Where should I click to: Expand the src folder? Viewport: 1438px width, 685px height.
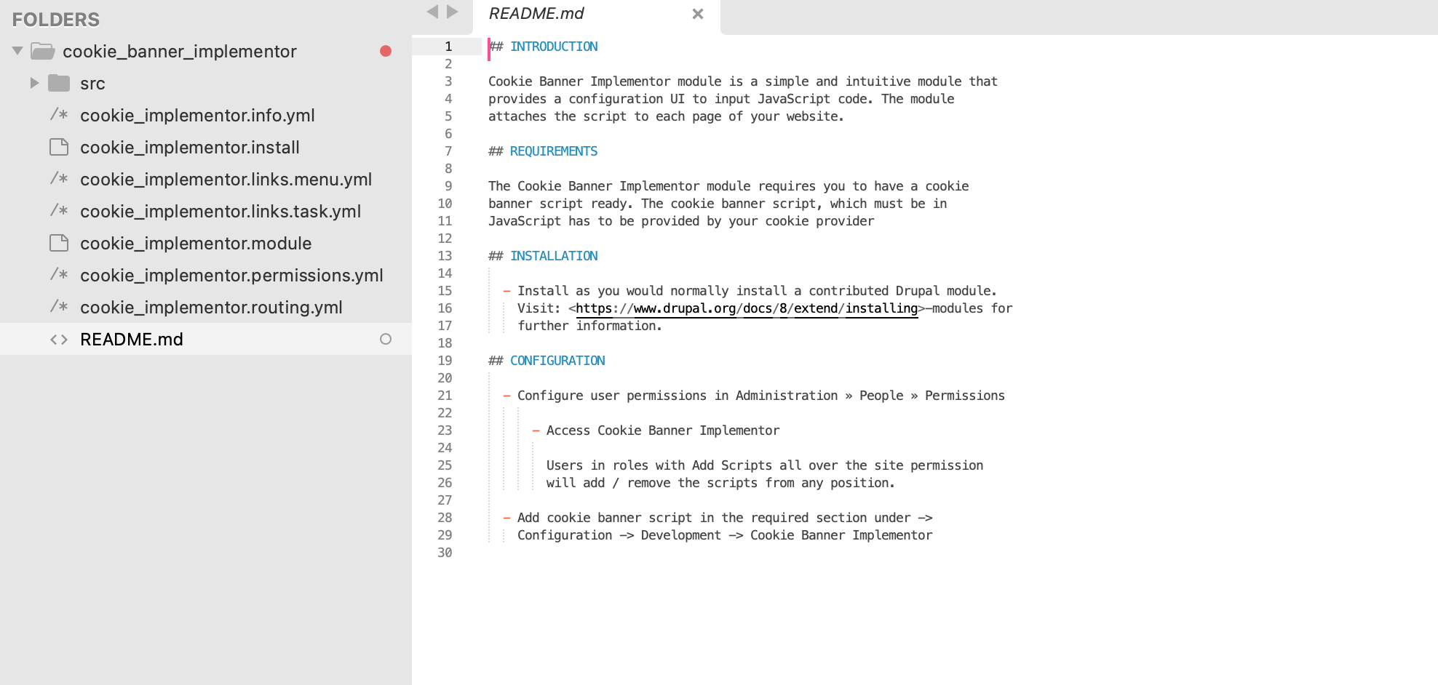tap(34, 83)
